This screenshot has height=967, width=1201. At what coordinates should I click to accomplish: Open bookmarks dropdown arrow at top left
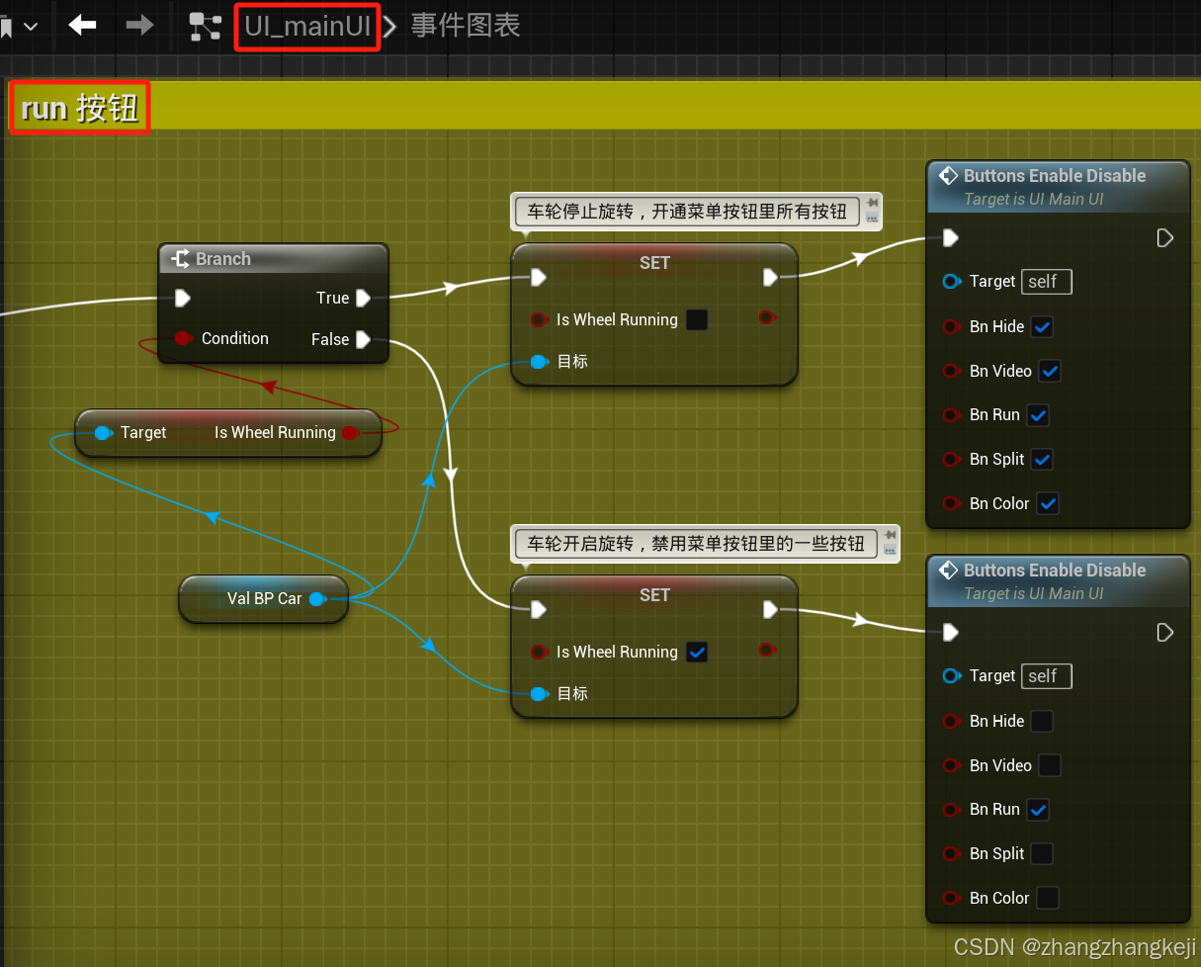tap(31, 27)
